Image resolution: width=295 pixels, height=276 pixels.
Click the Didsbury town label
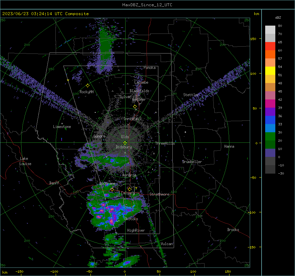(x=124, y=147)
